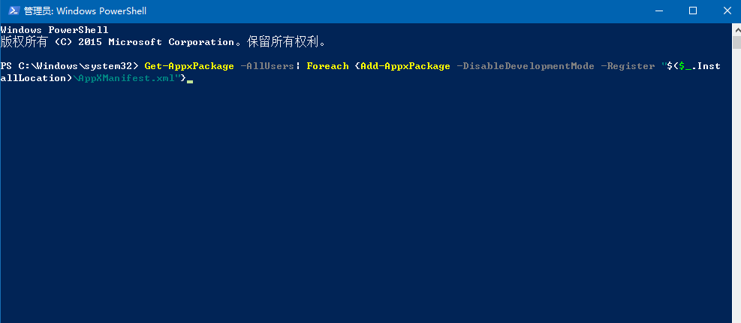This screenshot has height=323, width=741.
Task: Click the AppXManifest.xml string text
Action: [126, 78]
